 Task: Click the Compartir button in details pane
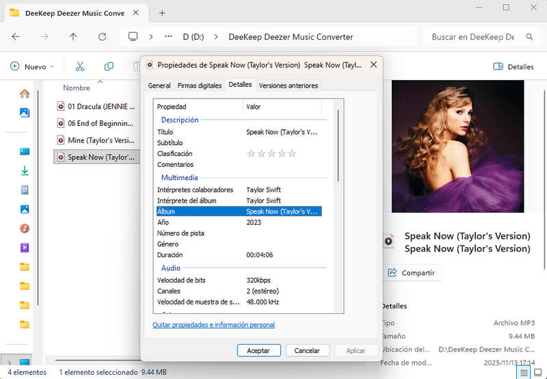coord(413,272)
